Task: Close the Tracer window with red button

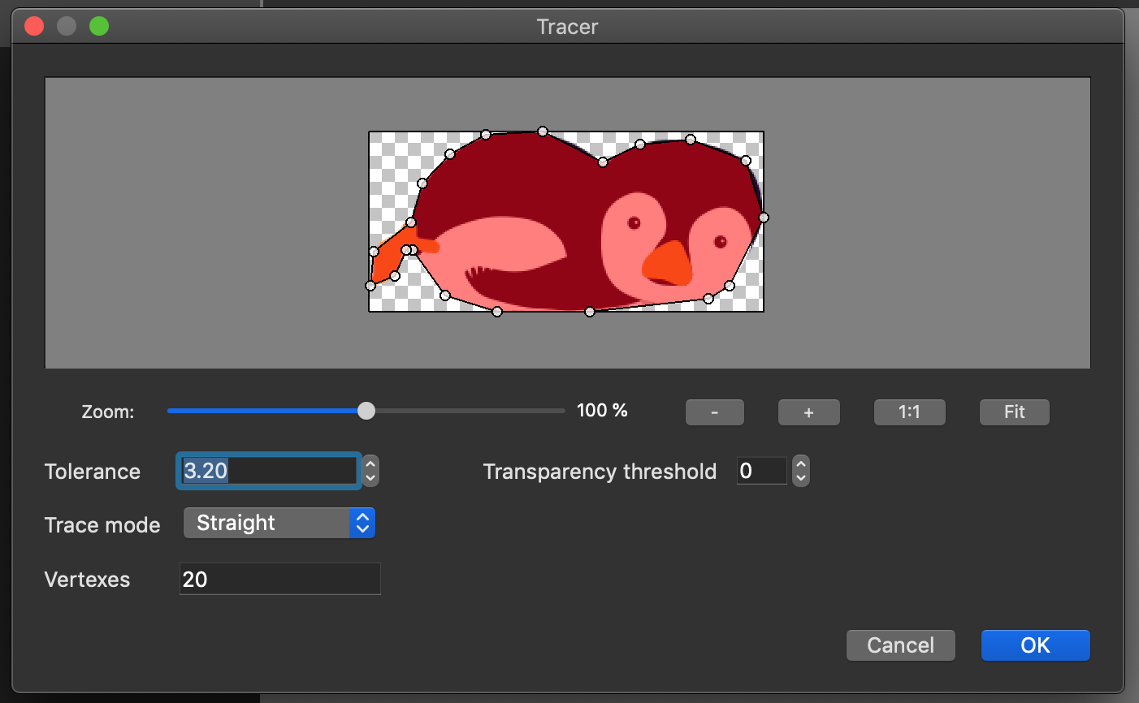Action: (34, 27)
